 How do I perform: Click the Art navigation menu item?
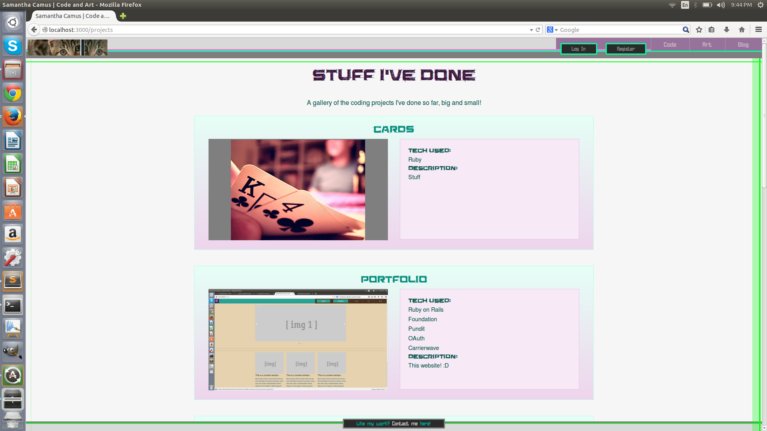tap(707, 44)
